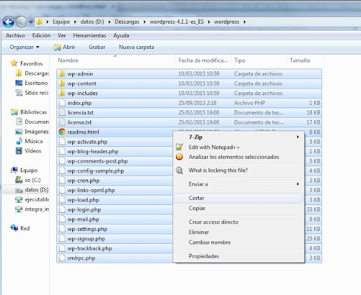The height and width of the screenshot is (295, 361).
Task: Click the Forward navigation arrow button
Action: tap(21, 22)
